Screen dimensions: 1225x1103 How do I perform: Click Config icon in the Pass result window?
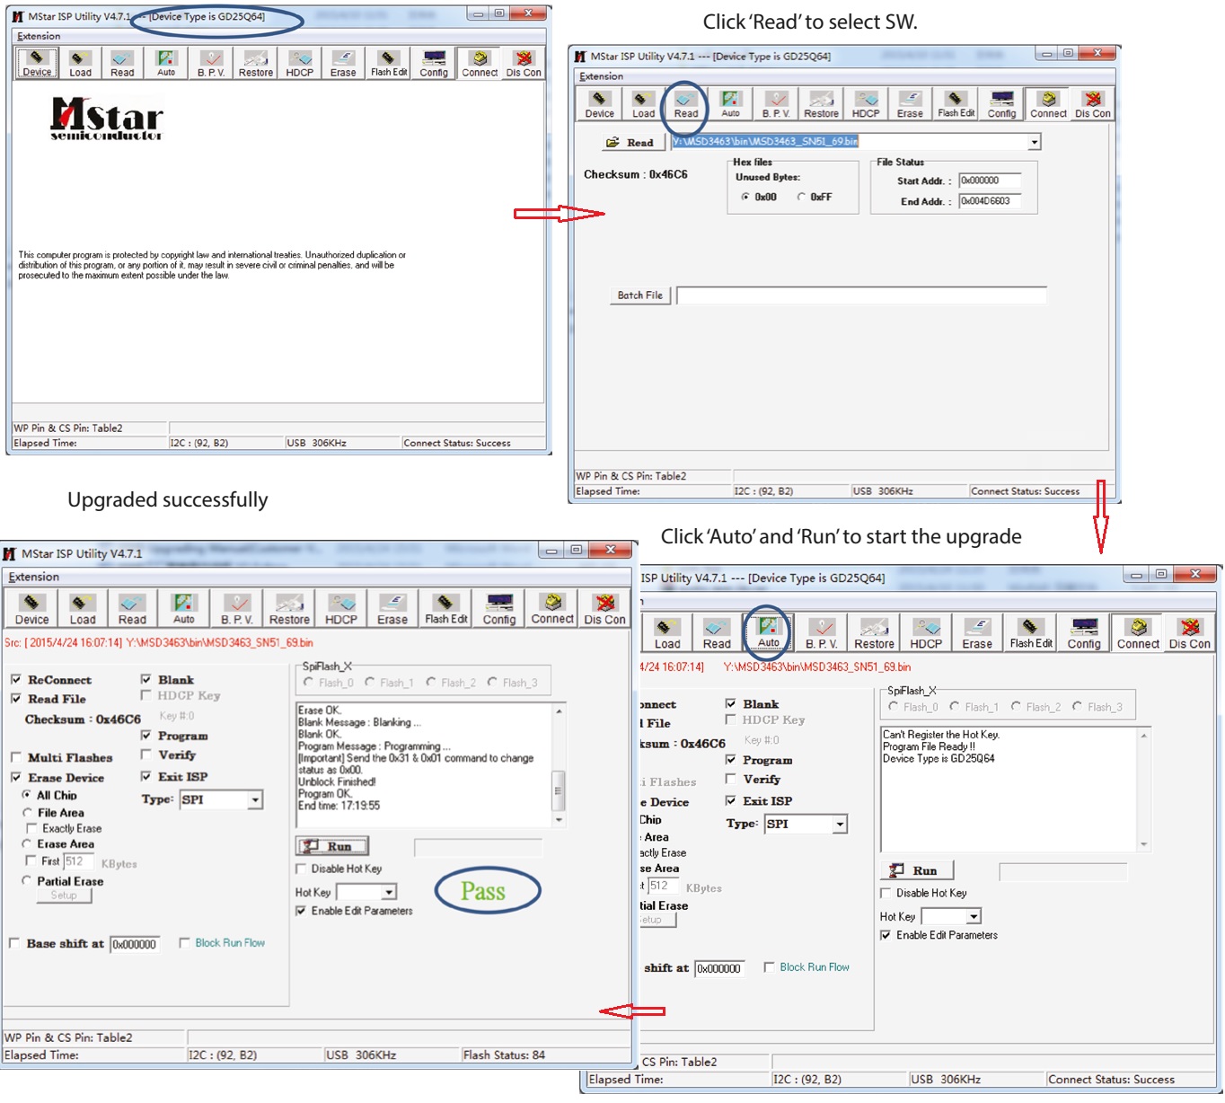click(499, 609)
